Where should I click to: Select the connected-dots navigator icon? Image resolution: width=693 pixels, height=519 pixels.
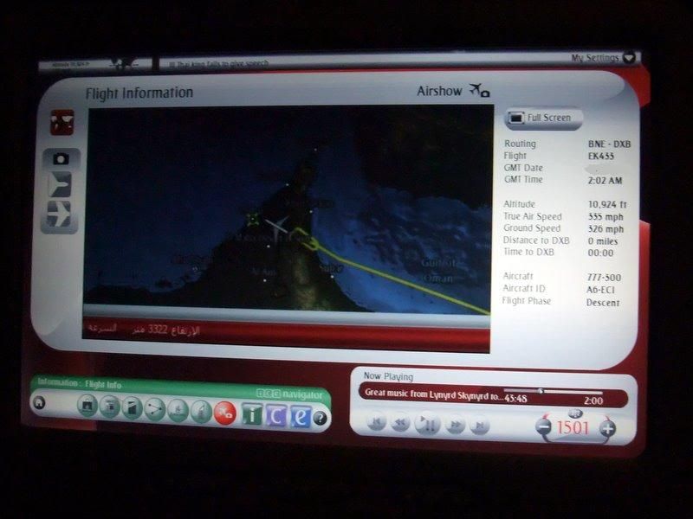tap(155, 409)
